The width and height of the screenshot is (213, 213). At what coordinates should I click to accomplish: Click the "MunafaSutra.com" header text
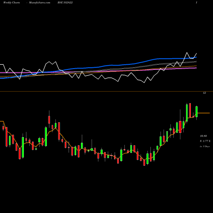point(40,3)
